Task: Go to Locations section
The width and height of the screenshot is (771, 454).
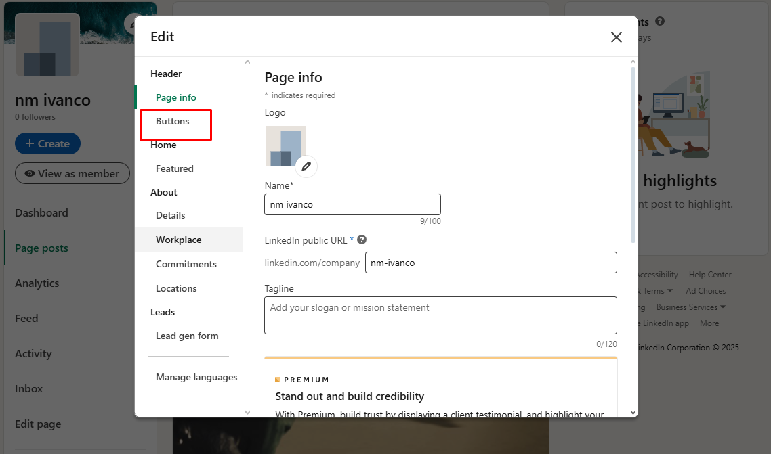Action: [x=176, y=288]
